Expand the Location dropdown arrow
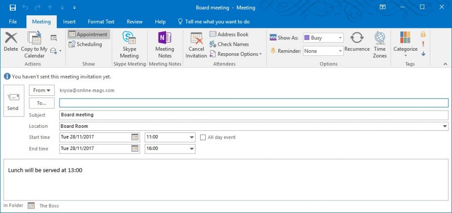The height and width of the screenshot is (213, 452). (x=445, y=126)
